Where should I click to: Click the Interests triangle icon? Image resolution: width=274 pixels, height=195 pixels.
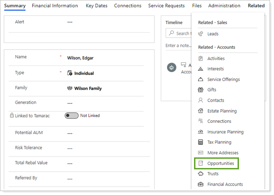(200, 69)
